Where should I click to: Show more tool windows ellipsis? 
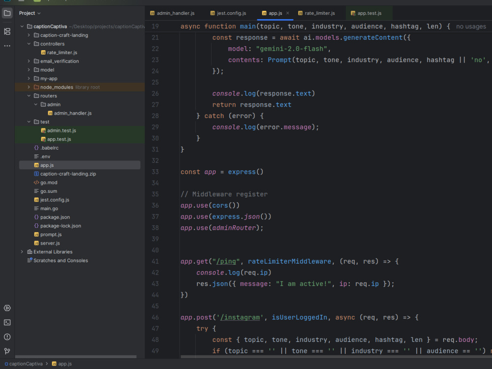(7, 46)
